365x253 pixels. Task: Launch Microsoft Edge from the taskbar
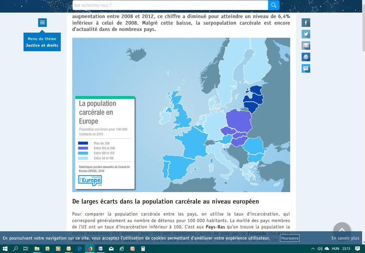pos(79,249)
